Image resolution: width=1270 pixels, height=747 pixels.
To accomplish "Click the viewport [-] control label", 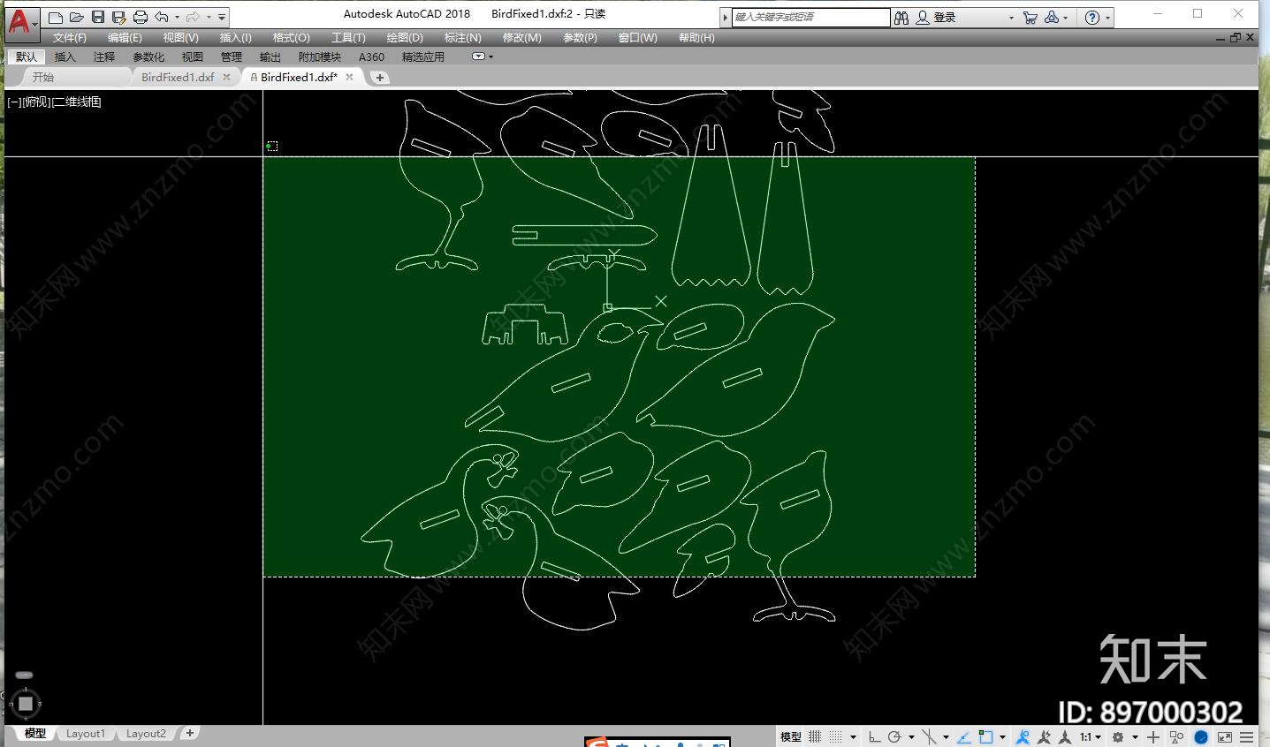I will (14, 102).
